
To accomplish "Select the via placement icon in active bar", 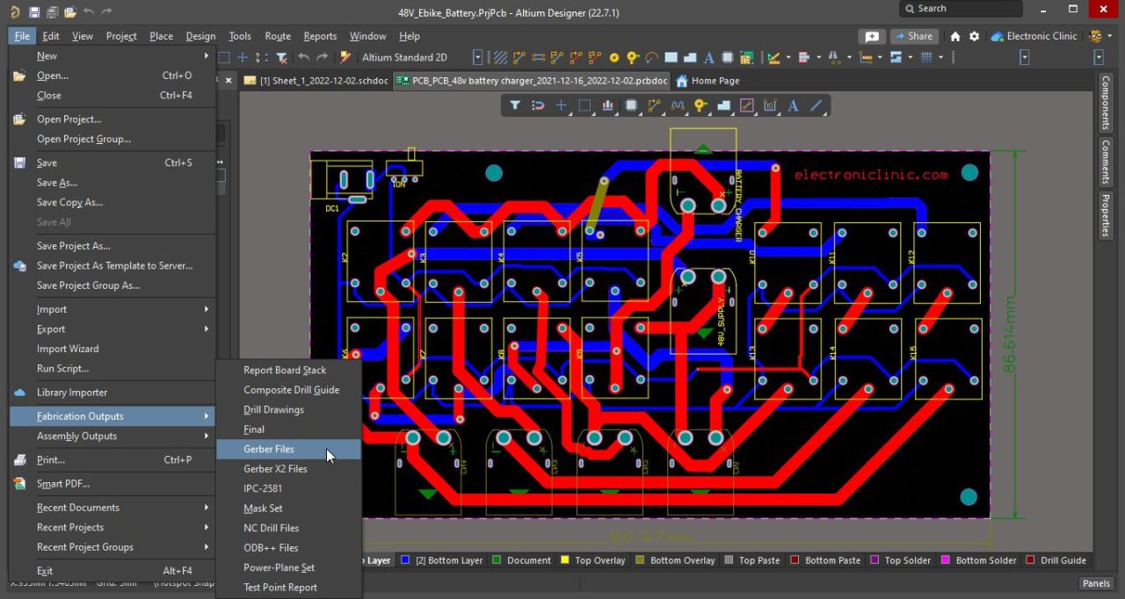I will [x=700, y=105].
